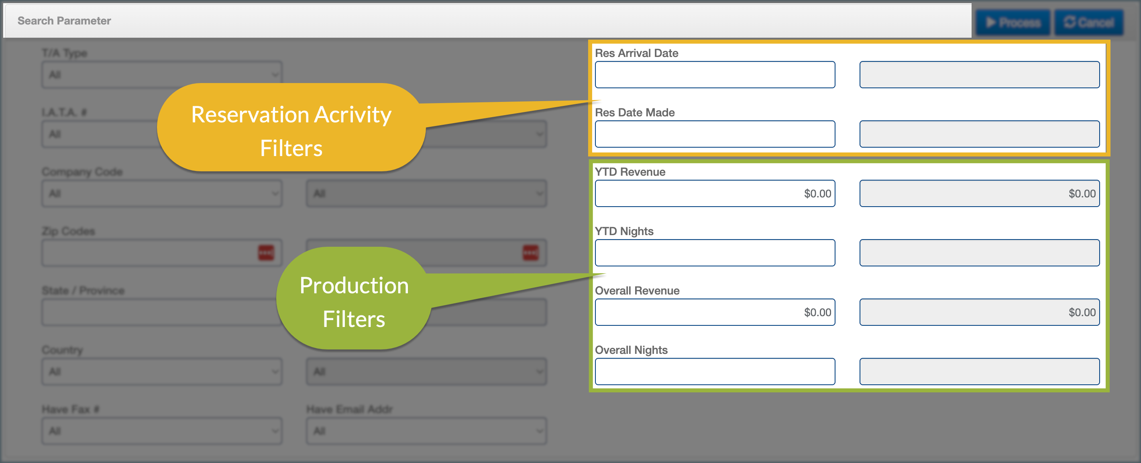The image size is (1141, 463).
Task: Click the Cancel button
Action: tap(1089, 22)
